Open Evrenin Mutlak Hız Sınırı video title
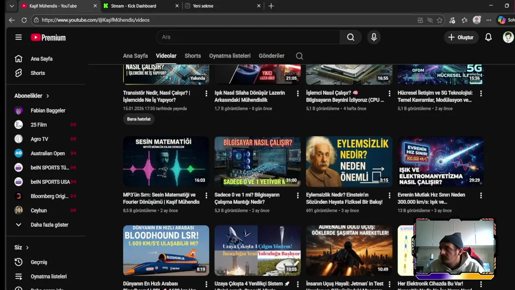 431,198
